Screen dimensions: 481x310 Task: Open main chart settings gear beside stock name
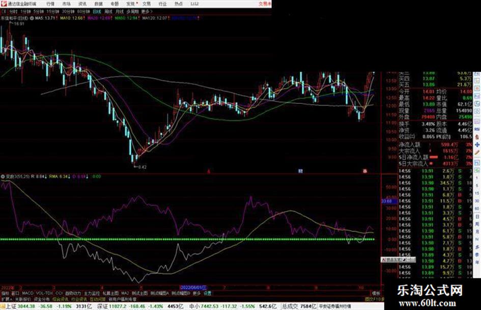[32, 18]
